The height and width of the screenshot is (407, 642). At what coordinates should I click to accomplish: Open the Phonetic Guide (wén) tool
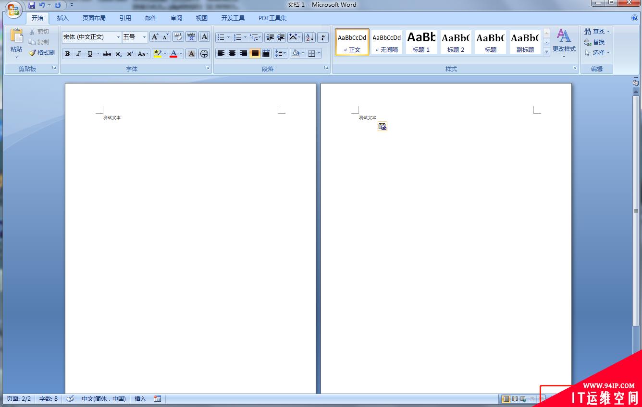191,37
